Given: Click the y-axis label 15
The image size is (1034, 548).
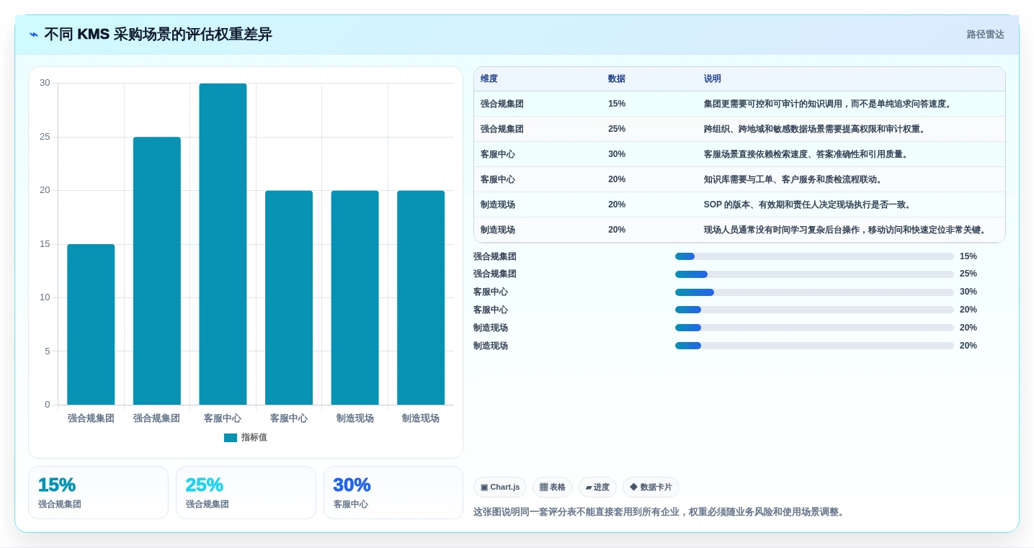Looking at the screenshot, I should (x=45, y=244).
